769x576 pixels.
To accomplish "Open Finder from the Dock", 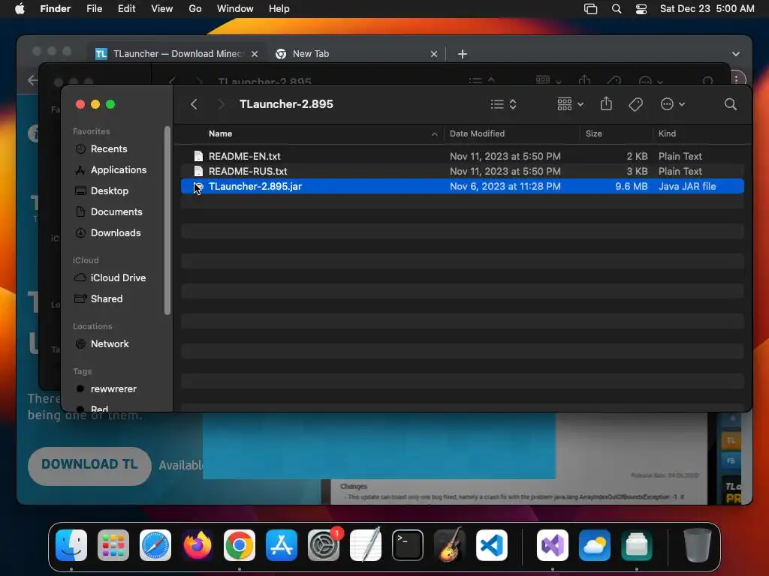I will pos(71,545).
